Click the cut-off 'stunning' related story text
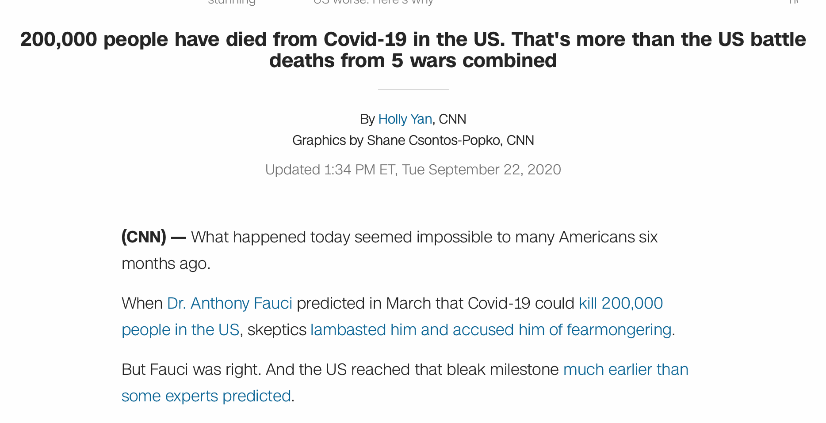The height and width of the screenshot is (423, 826). (x=232, y=2)
